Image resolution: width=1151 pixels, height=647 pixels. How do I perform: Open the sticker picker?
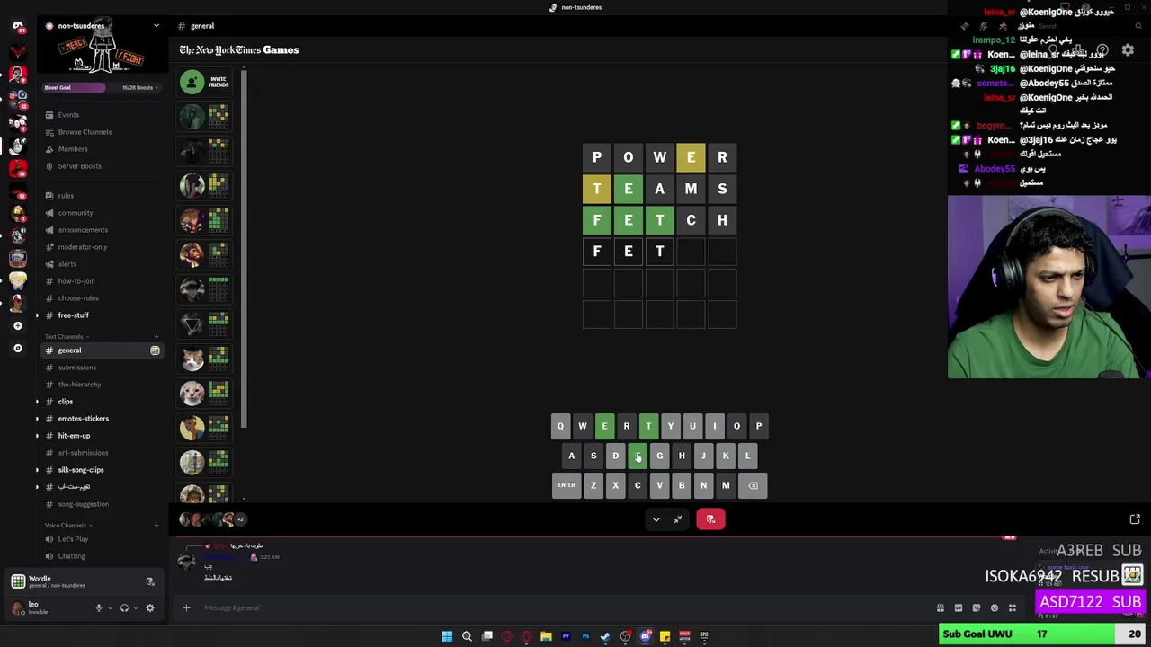pyautogui.click(x=977, y=608)
